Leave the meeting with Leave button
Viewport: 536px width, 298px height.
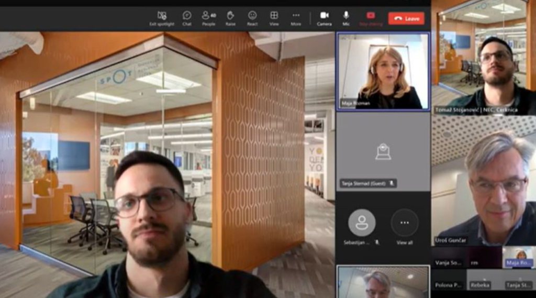click(x=406, y=18)
